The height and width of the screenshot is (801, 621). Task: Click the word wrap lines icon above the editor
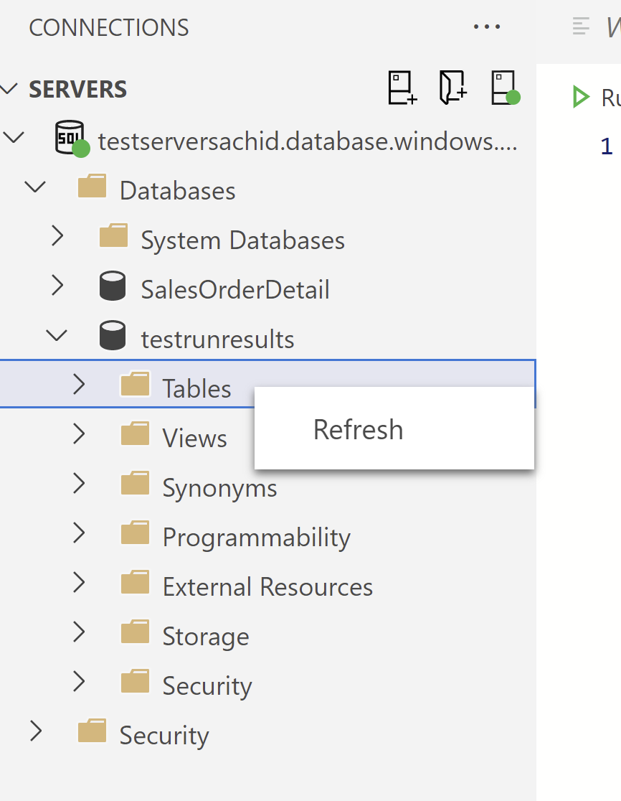[x=579, y=26]
